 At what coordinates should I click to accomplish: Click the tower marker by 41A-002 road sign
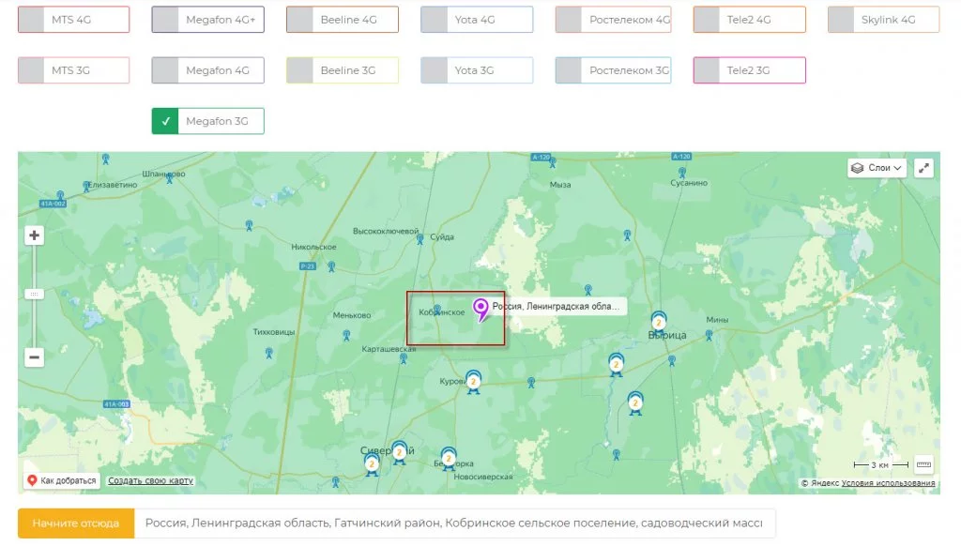coord(60,196)
